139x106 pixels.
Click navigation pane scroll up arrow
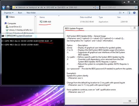35,17
